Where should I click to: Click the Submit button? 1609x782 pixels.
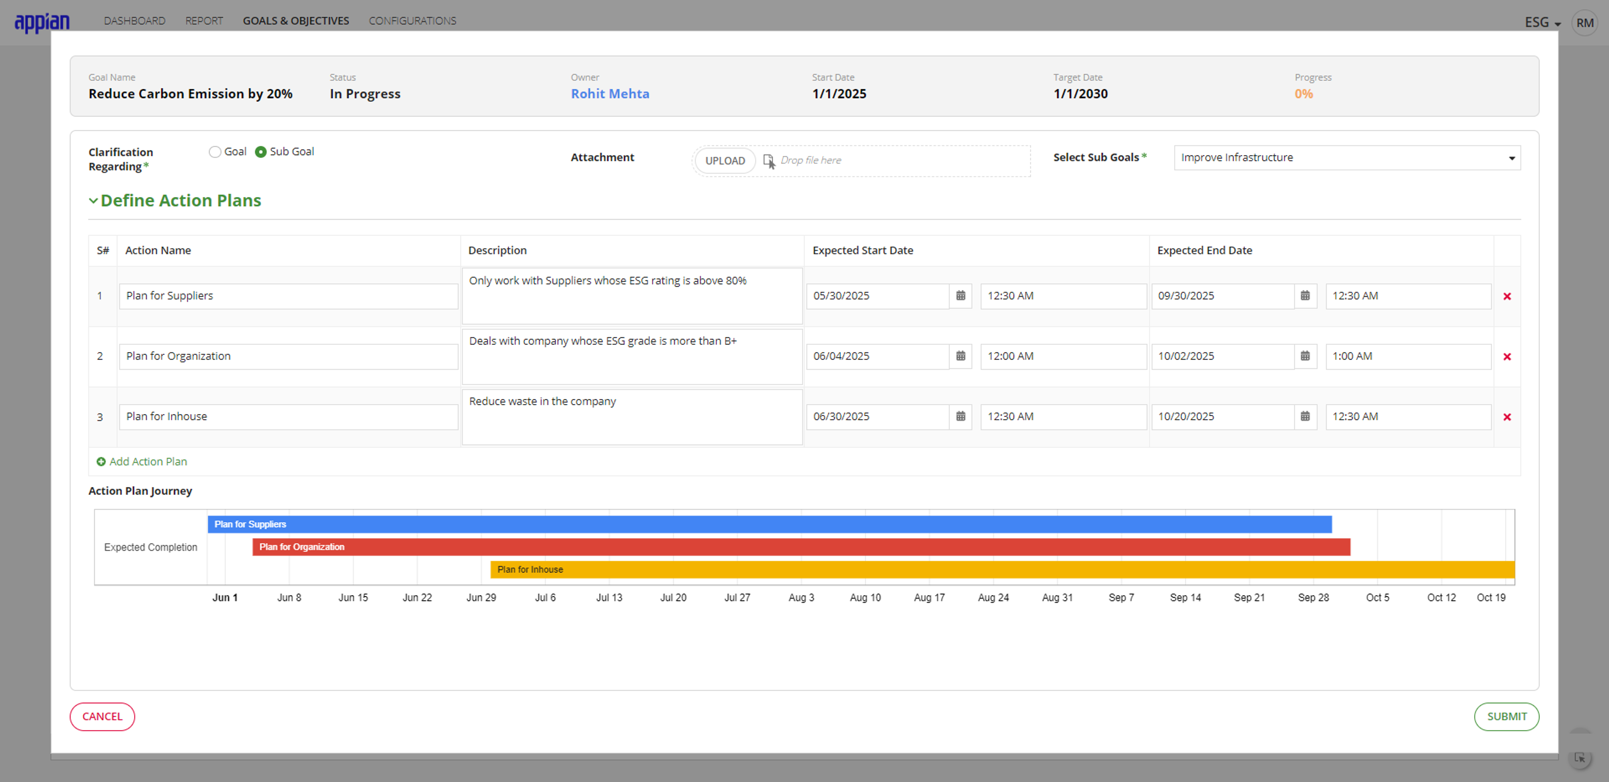pos(1507,717)
